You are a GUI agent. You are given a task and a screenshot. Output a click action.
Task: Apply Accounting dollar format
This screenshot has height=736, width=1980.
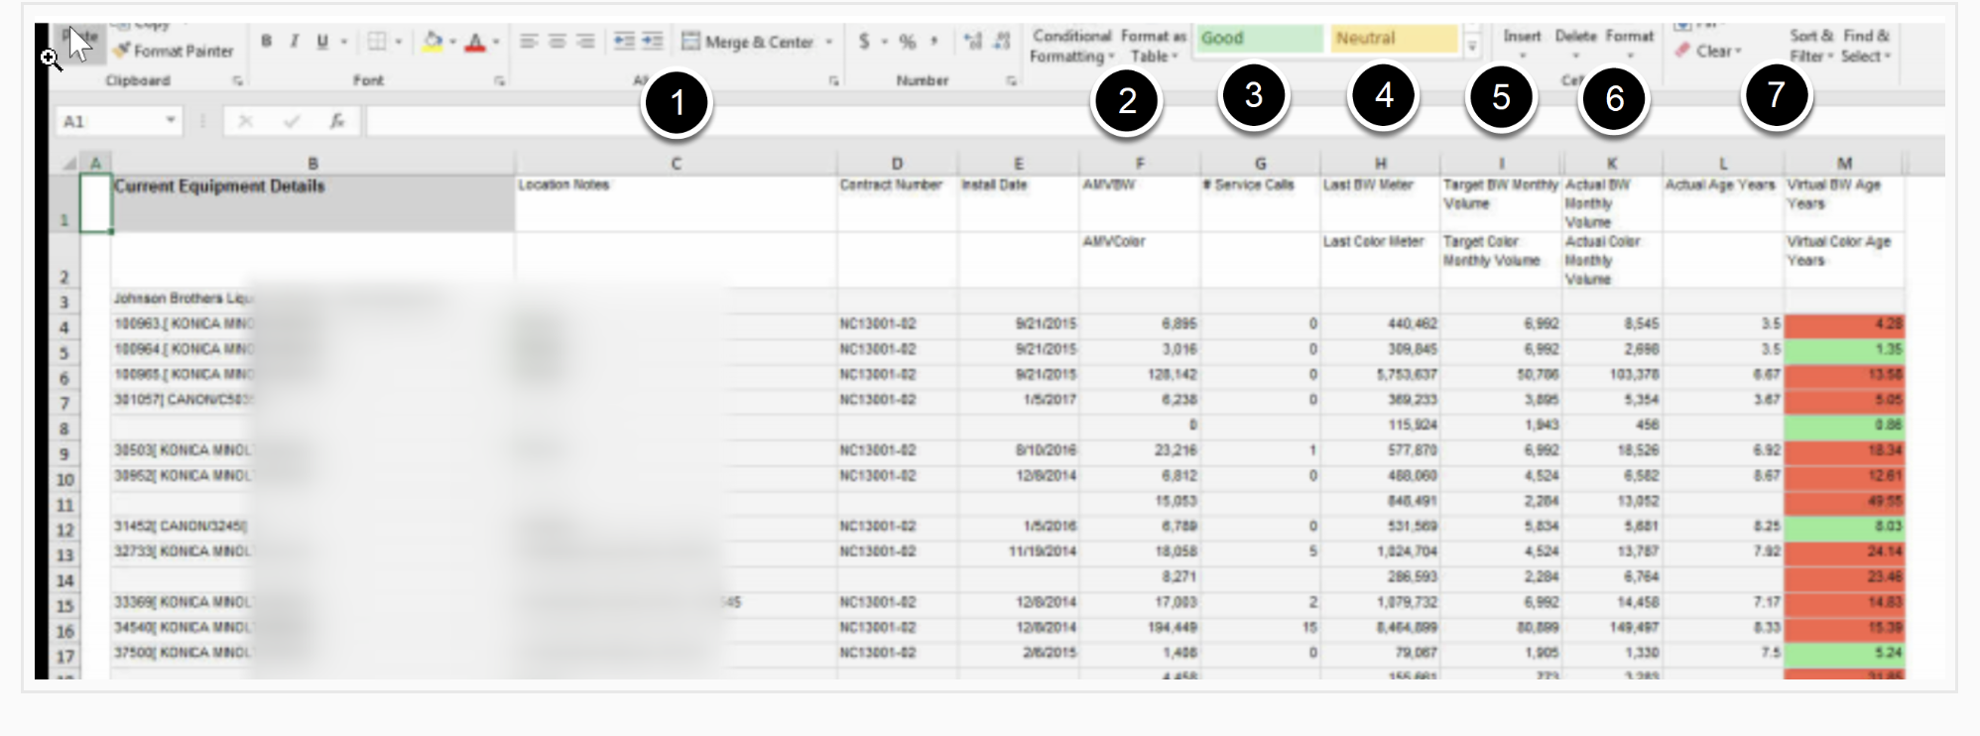pos(864,42)
